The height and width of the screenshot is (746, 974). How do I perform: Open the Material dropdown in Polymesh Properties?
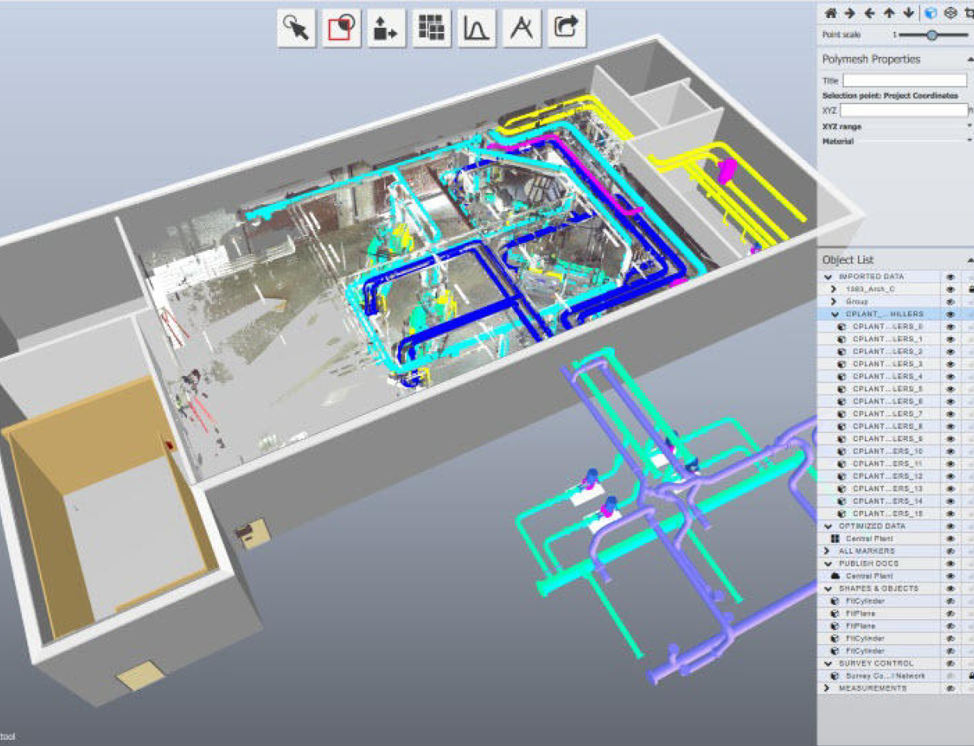(970, 141)
